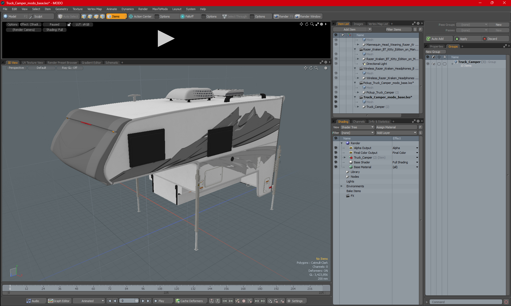Open the Graph Editor
This screenshot has width=511, height=306.
click(x=59, y=301)
